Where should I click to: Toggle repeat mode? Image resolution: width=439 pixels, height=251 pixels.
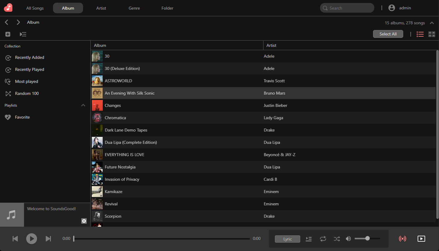[323, 239]
